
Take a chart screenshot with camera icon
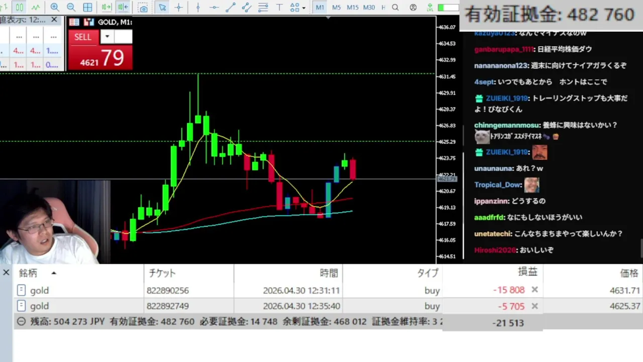pyautogui.click(x=143, y=8)
